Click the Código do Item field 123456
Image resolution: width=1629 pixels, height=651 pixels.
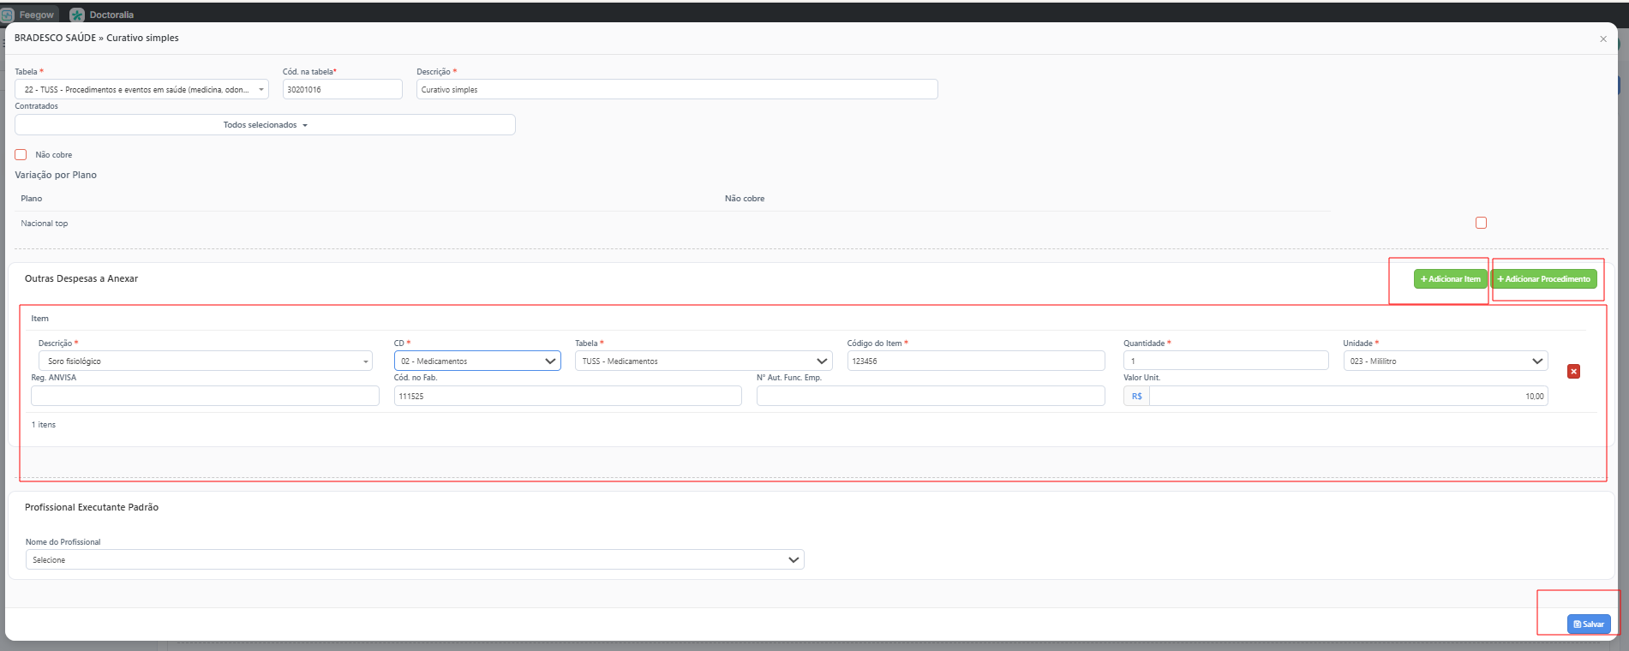976,361
